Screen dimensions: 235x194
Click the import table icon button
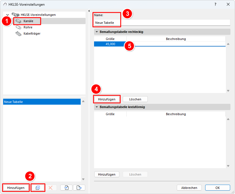click(66, 187)
